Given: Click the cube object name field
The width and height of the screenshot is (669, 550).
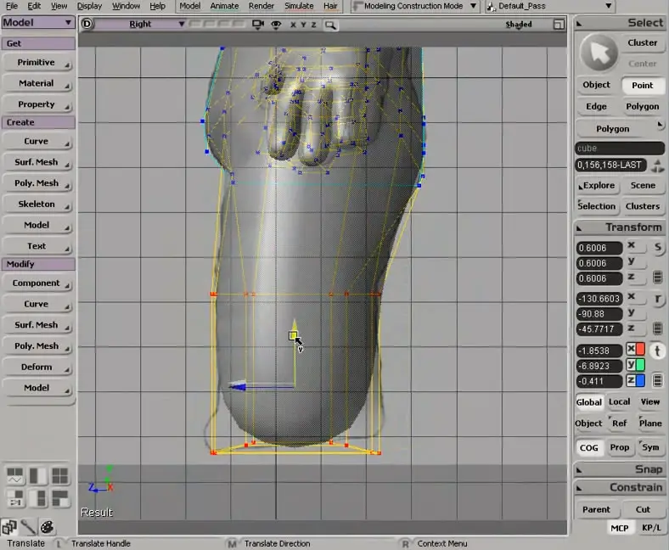Looking at the screenshot, I should tap(619, 149).
